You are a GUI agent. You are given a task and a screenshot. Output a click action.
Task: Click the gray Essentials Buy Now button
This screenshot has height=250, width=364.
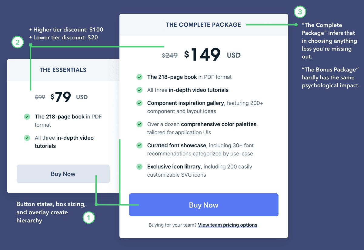tap(63, 174)
